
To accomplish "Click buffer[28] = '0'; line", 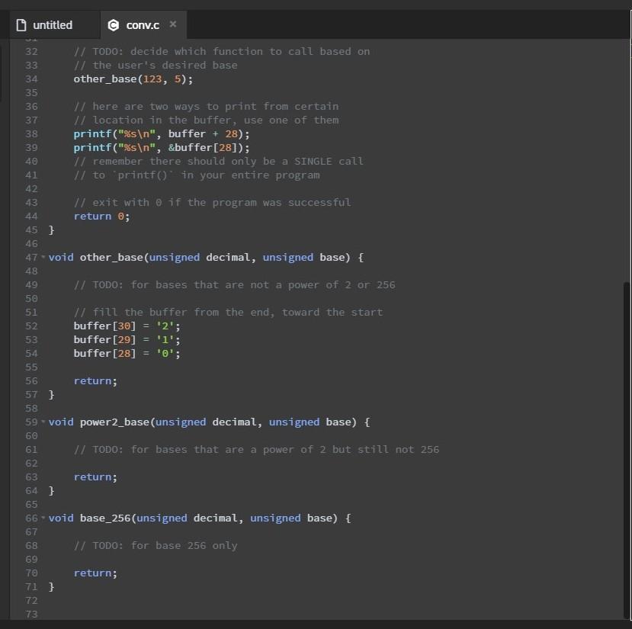I will pos(127,353).
